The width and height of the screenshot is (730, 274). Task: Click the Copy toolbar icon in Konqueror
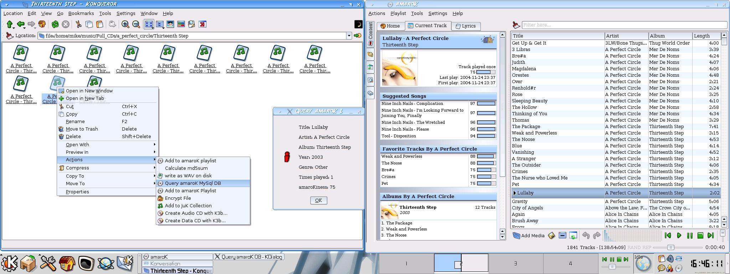[x=89, y=24]
